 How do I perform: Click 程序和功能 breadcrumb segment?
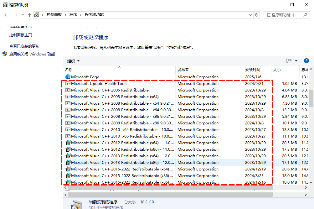pyautogui.click(x=94, y=15)
